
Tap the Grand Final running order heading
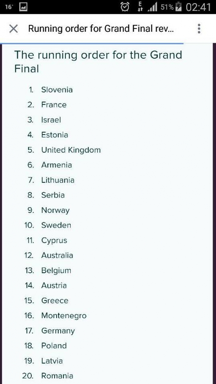tap(98, 61)
